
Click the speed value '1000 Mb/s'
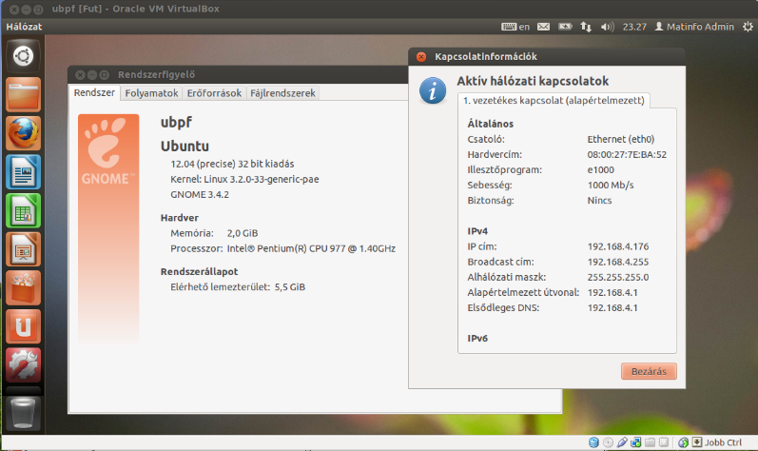(610, 186)
